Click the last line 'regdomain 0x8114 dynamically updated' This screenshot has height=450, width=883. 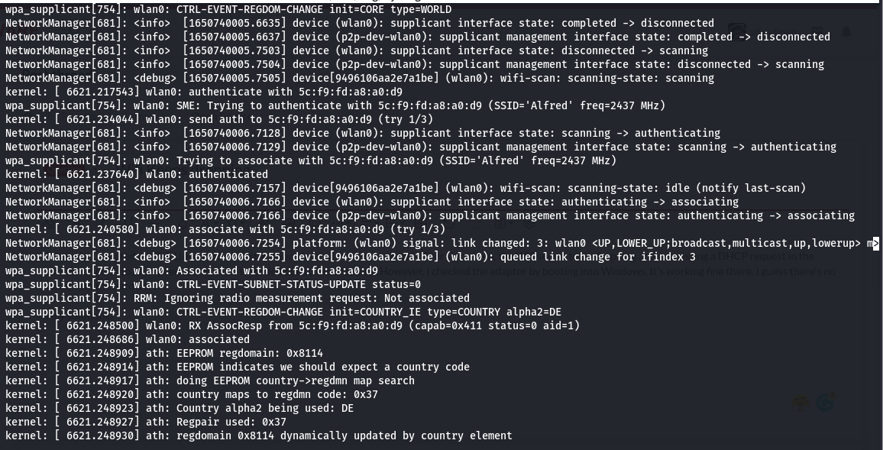[258, 435]
